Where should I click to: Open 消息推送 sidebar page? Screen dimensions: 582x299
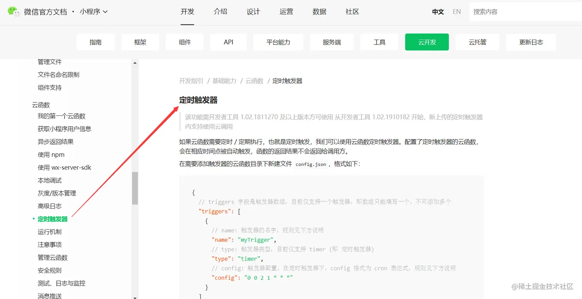click(50, 296)
